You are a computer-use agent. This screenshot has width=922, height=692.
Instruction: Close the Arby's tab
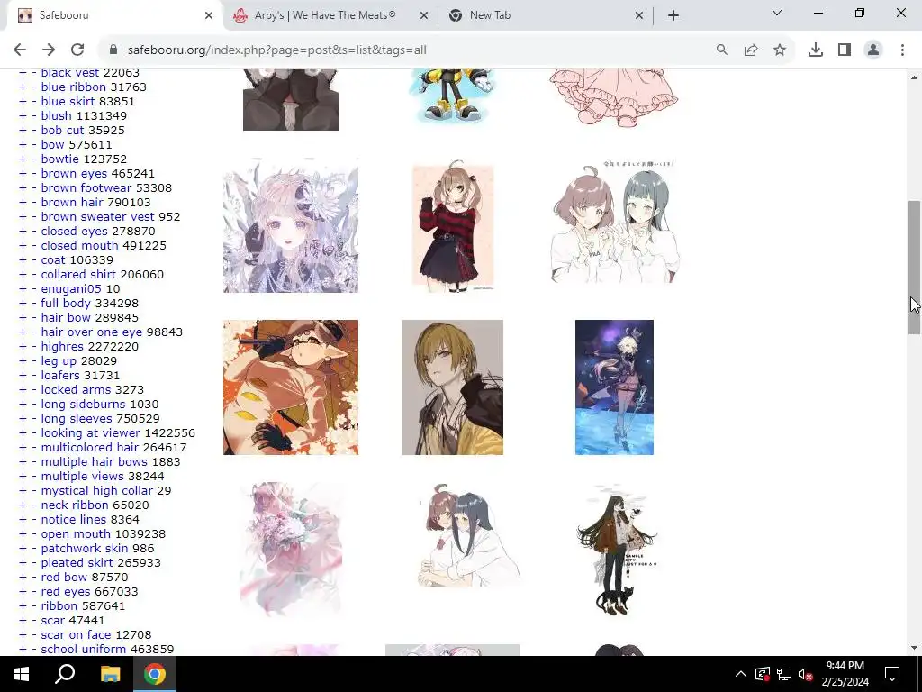point(424,15)
